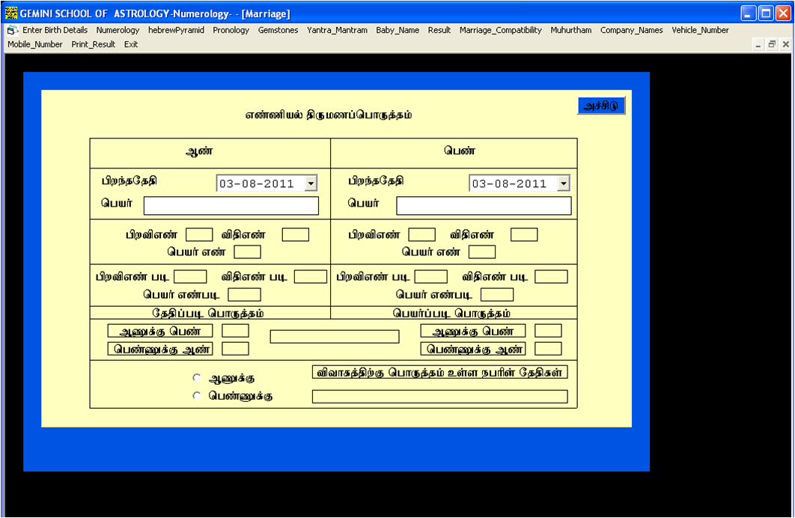Click the center compatibility result text box
This screenshot has height=518, width=795.
click(x=335, y=337)
